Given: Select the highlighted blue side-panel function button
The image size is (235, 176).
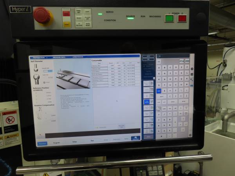Looking at the screenshot, I should coord(147,102).
